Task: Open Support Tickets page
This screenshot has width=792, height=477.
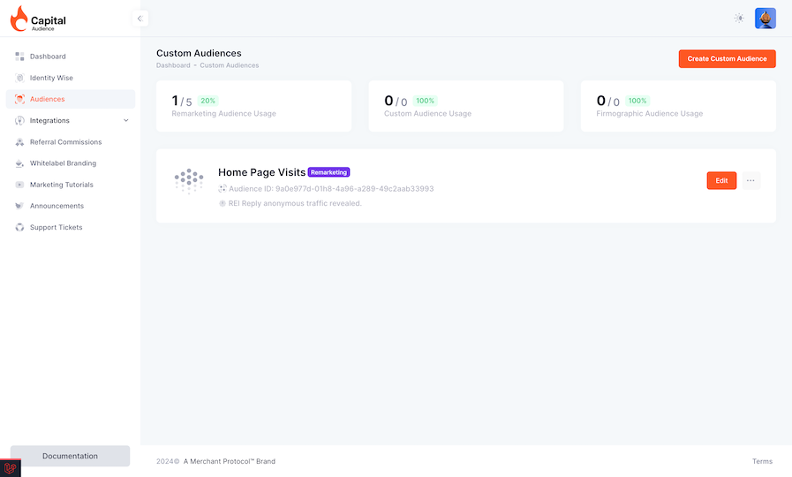Action: [x=71, y=227]
